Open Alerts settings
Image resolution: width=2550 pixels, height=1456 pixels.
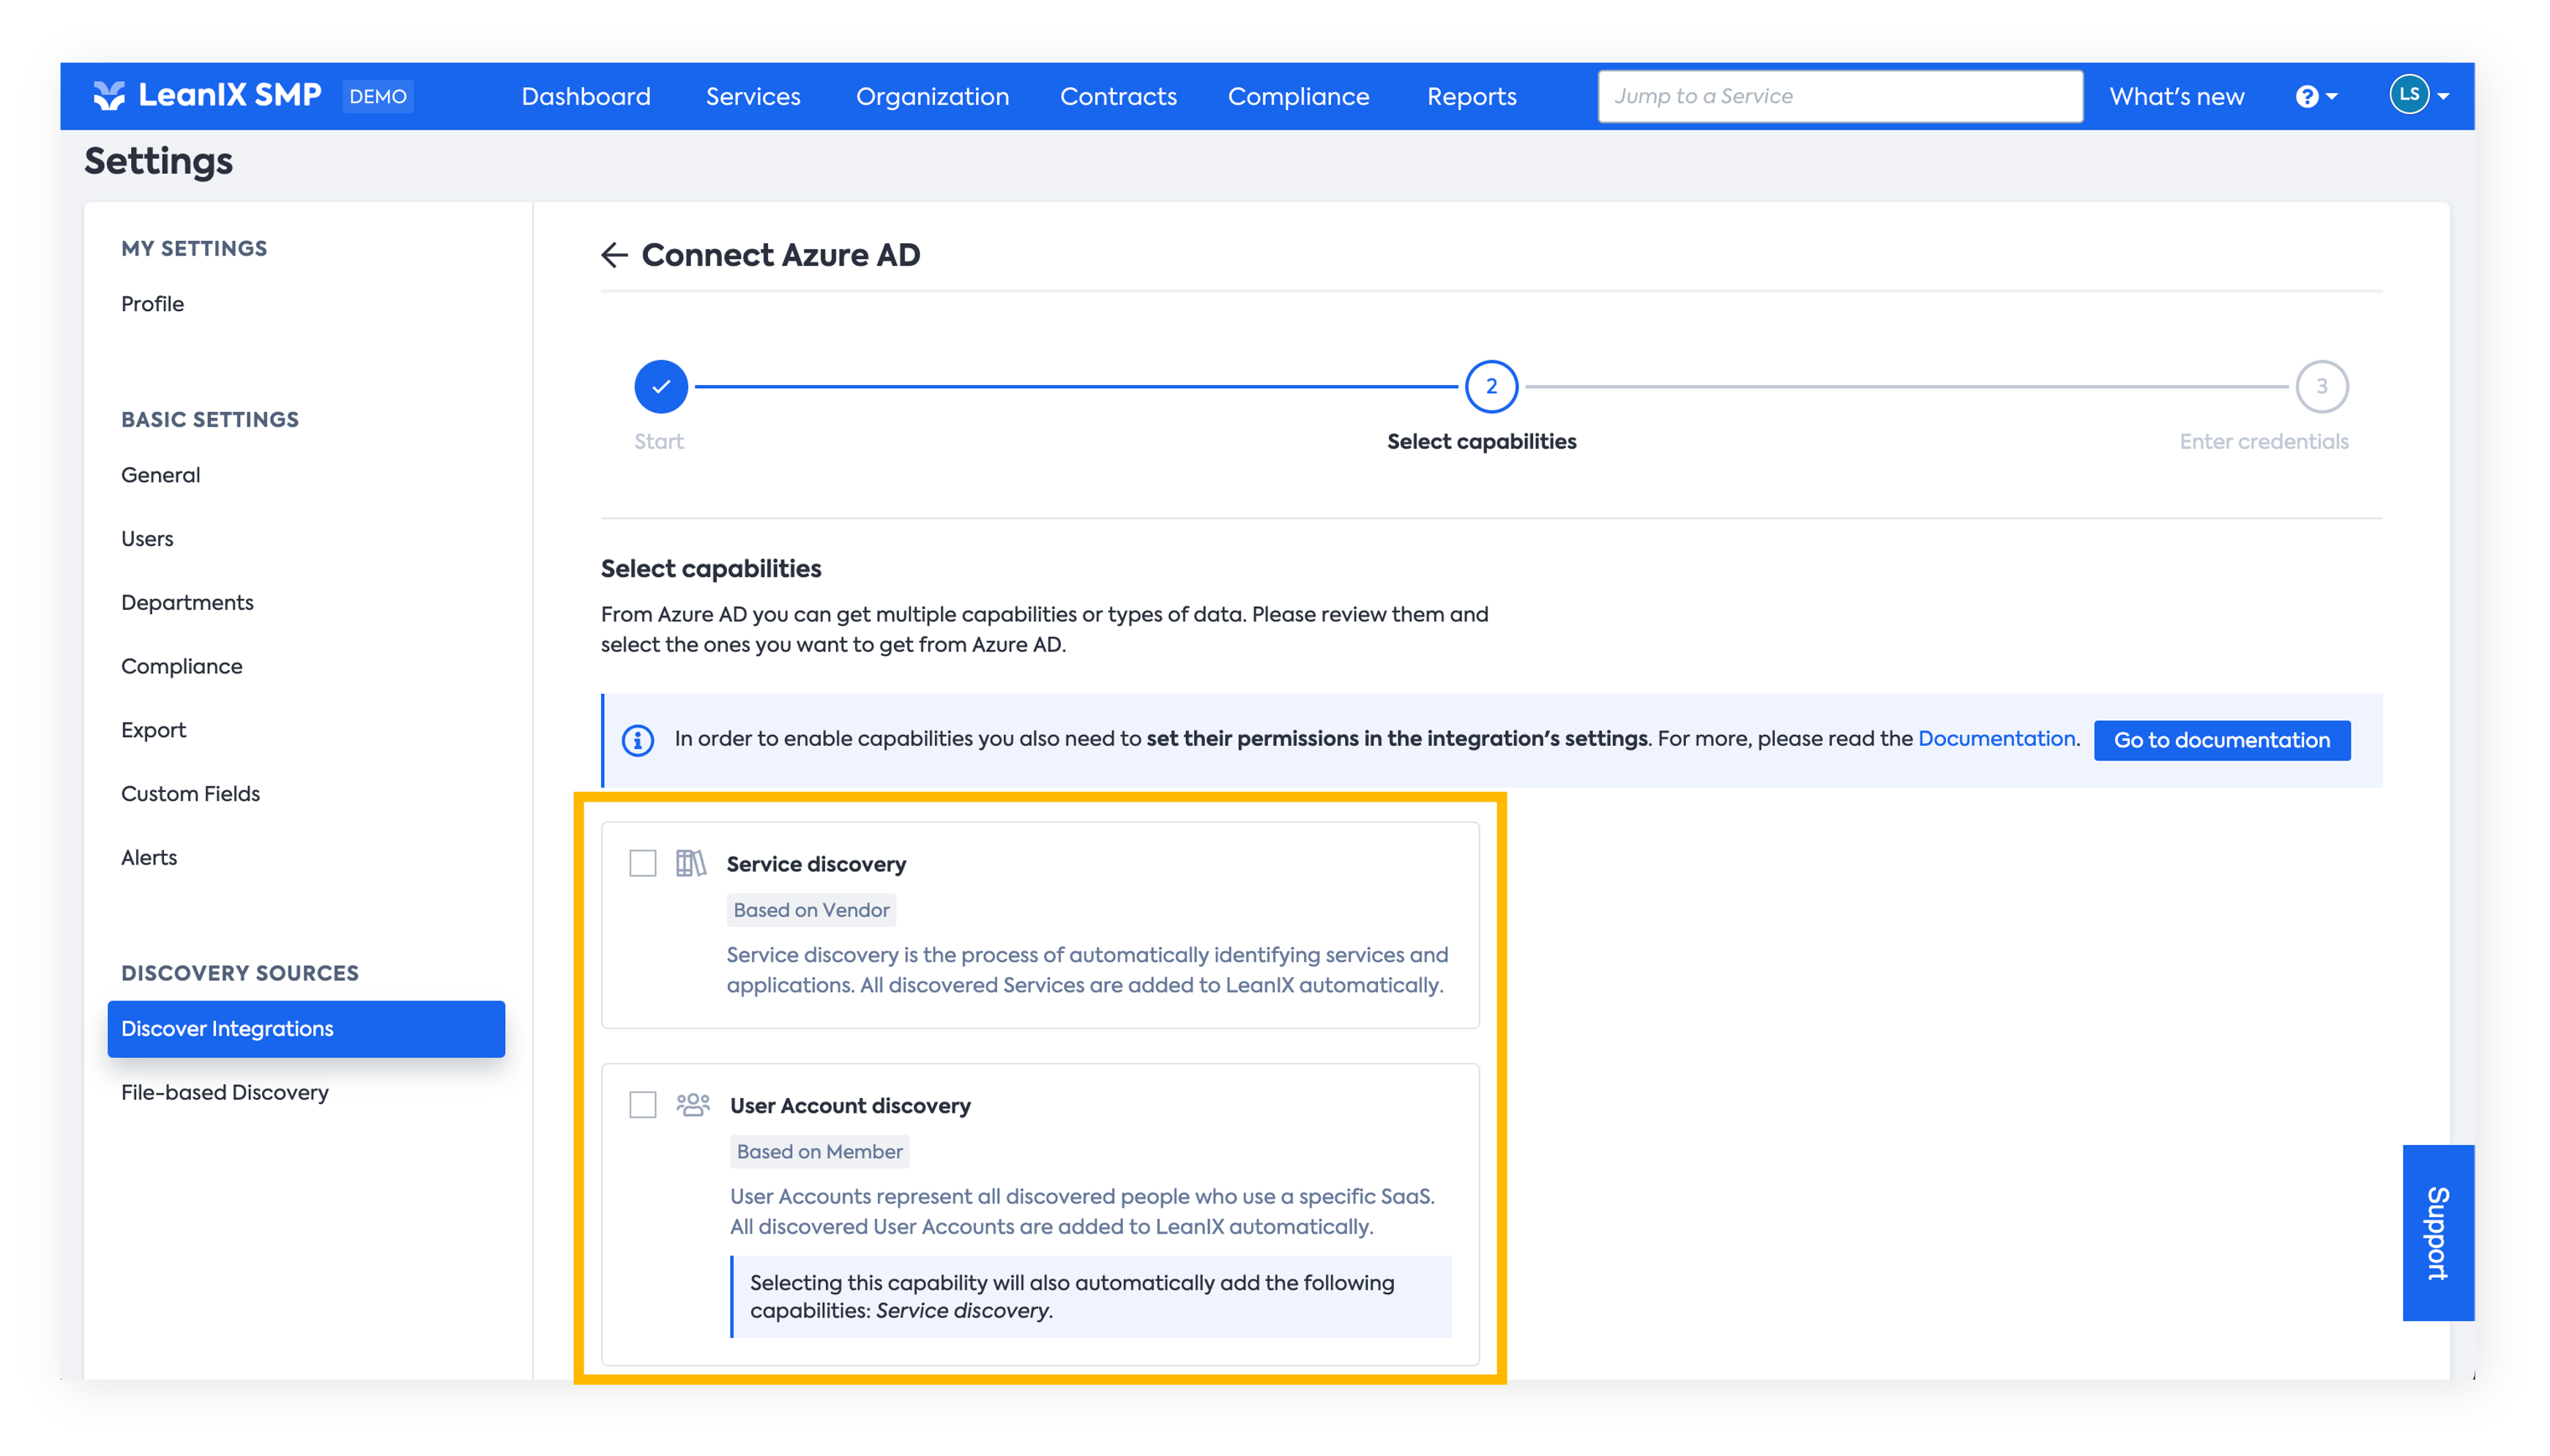tap(148, 858)
